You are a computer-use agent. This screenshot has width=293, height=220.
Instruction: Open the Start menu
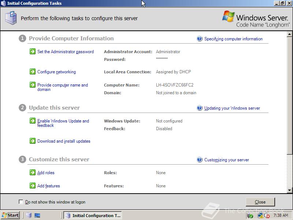click(10, 215)
